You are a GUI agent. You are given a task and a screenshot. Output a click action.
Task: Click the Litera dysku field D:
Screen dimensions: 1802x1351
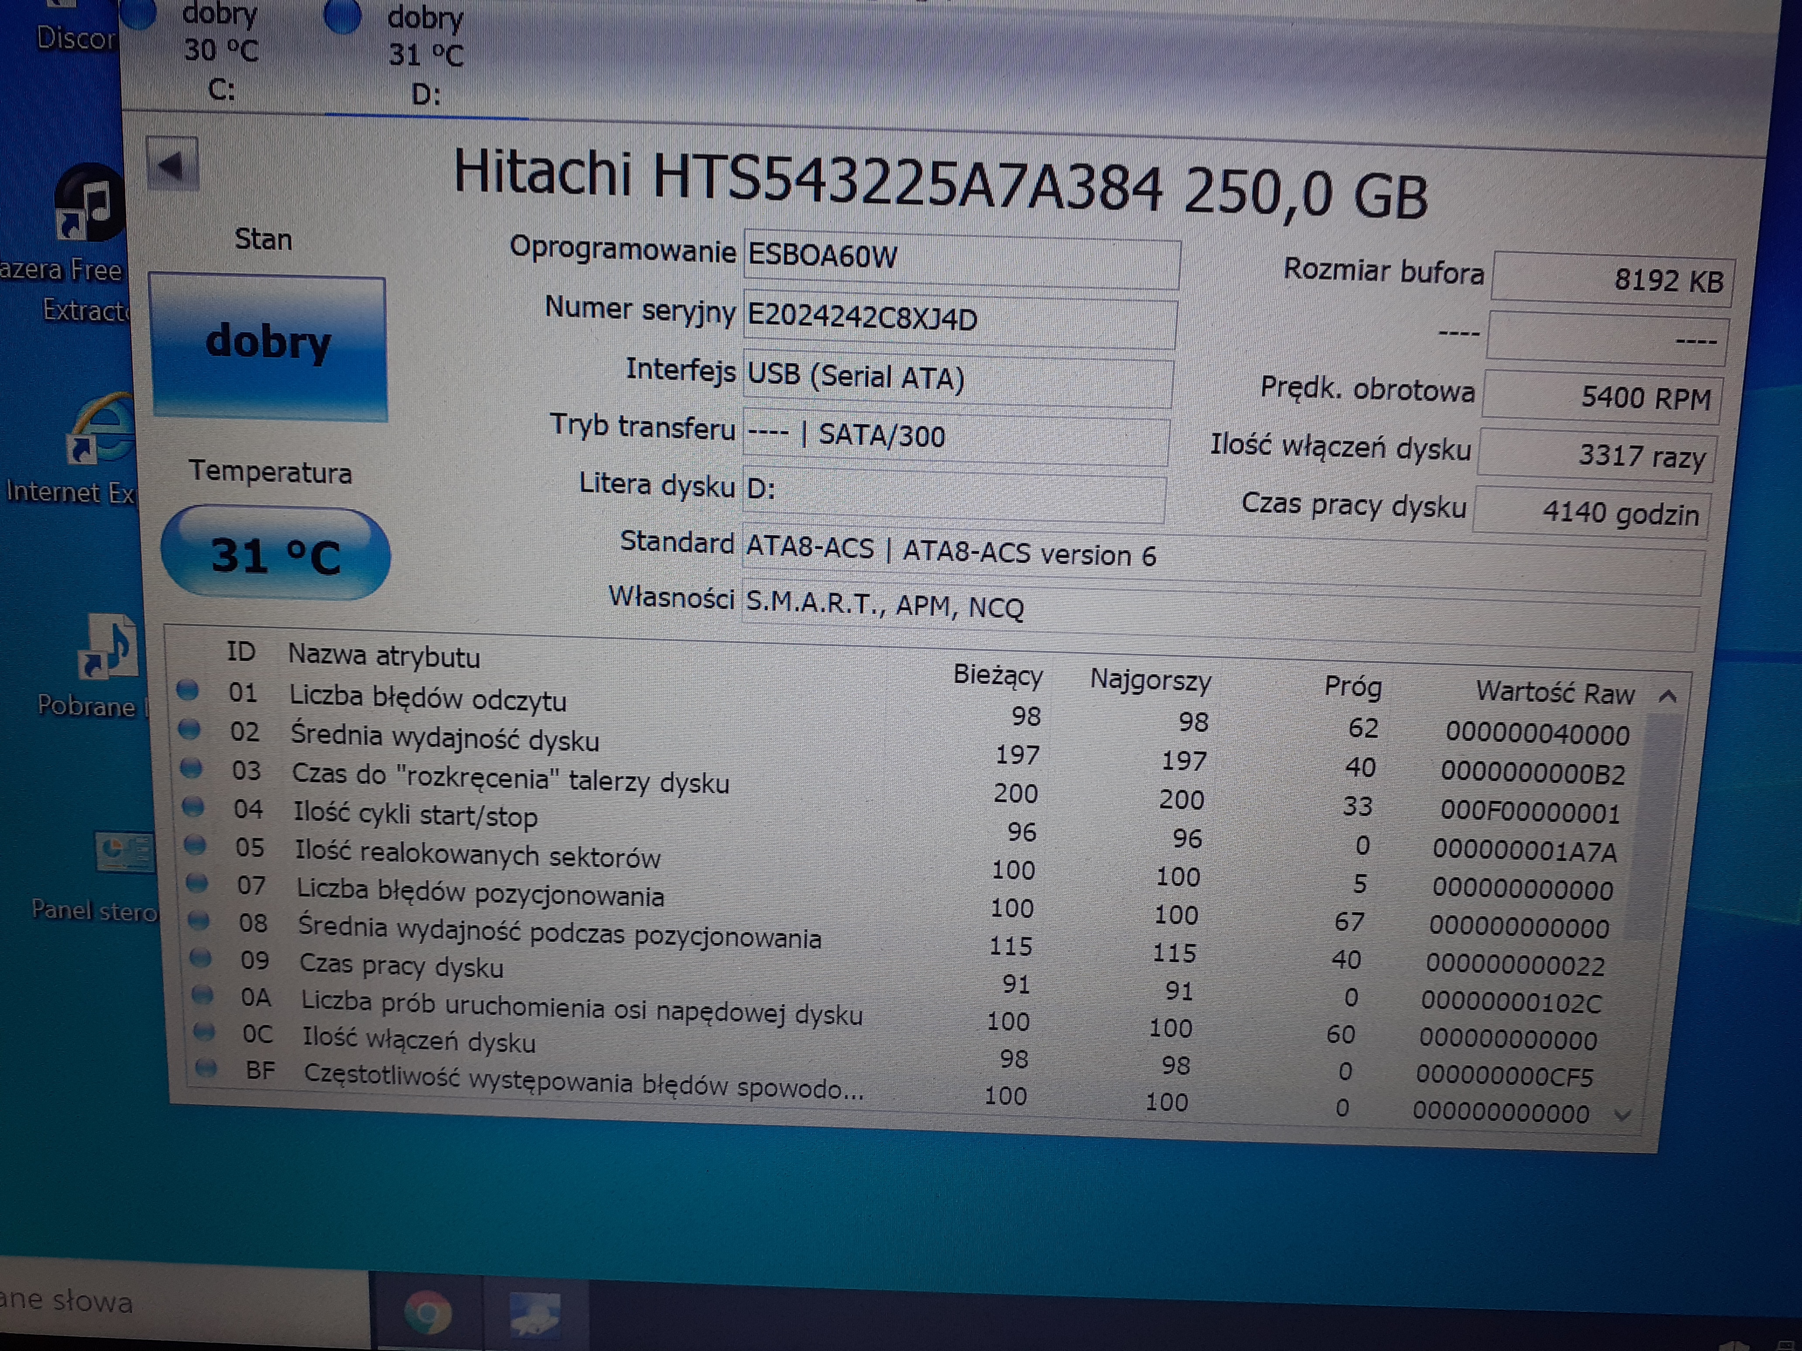point(954,494)
